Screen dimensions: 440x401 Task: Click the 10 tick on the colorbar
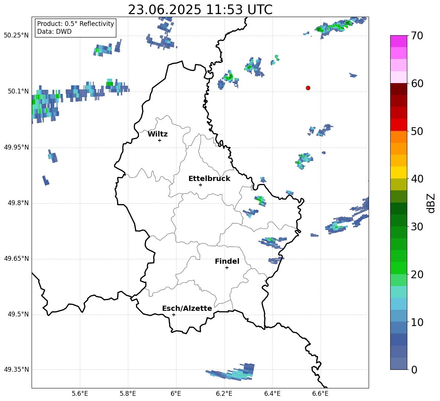coord(417,322)
